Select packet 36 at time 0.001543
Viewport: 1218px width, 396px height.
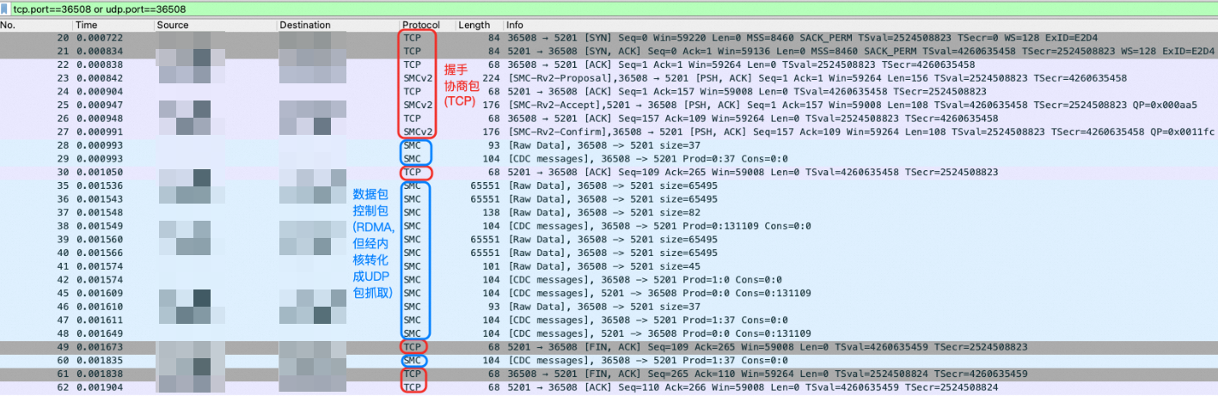[609, 199]
